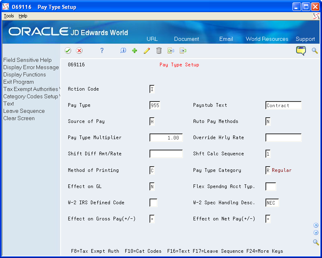The height and width of the screenshot is (258, 322).
Task: Open the Tools menu
Action: [9, 16]
